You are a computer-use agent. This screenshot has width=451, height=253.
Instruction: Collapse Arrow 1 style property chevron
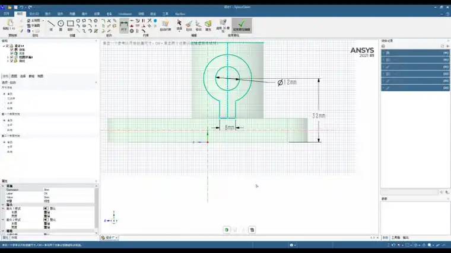3,209
